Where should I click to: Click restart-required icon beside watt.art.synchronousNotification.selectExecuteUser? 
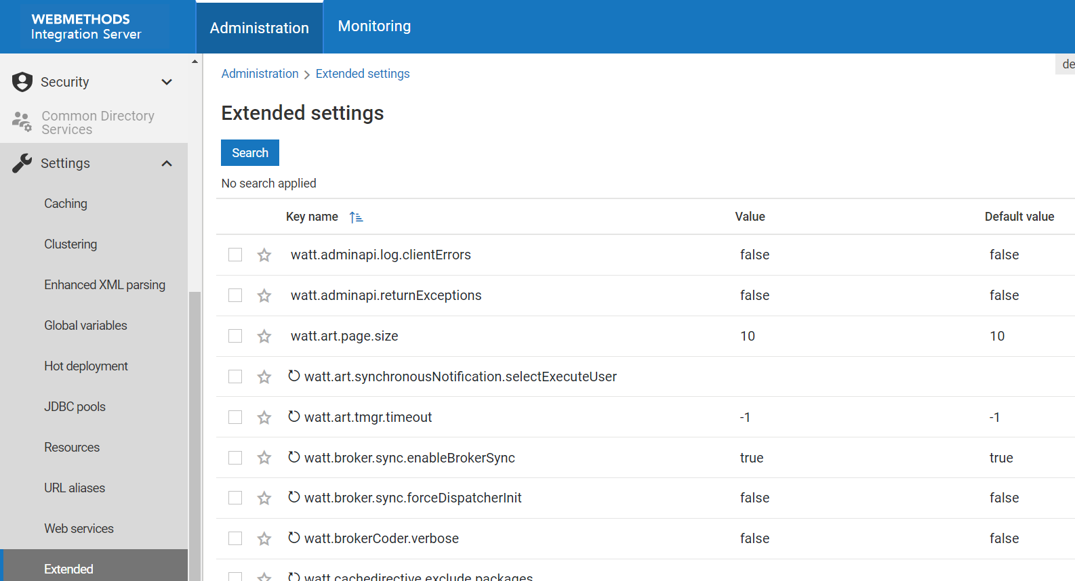[294, 376]
